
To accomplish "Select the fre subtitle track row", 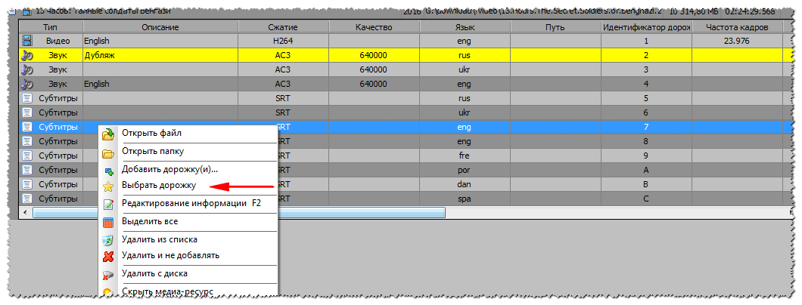I will (465, 156).
